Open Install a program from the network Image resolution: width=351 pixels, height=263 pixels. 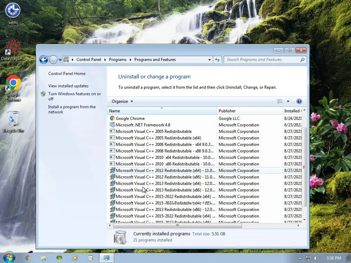72,109
